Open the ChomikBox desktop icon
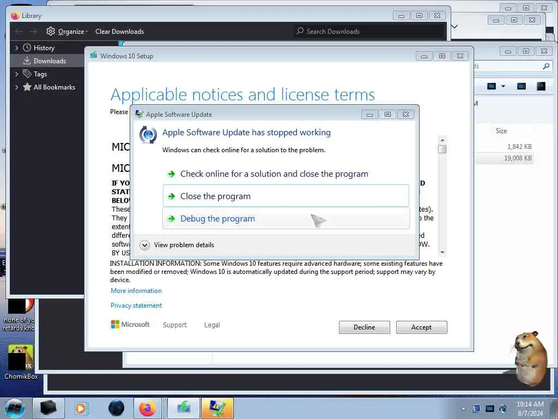The height and width of the screenshot is (419, 558). click(21, 362)
